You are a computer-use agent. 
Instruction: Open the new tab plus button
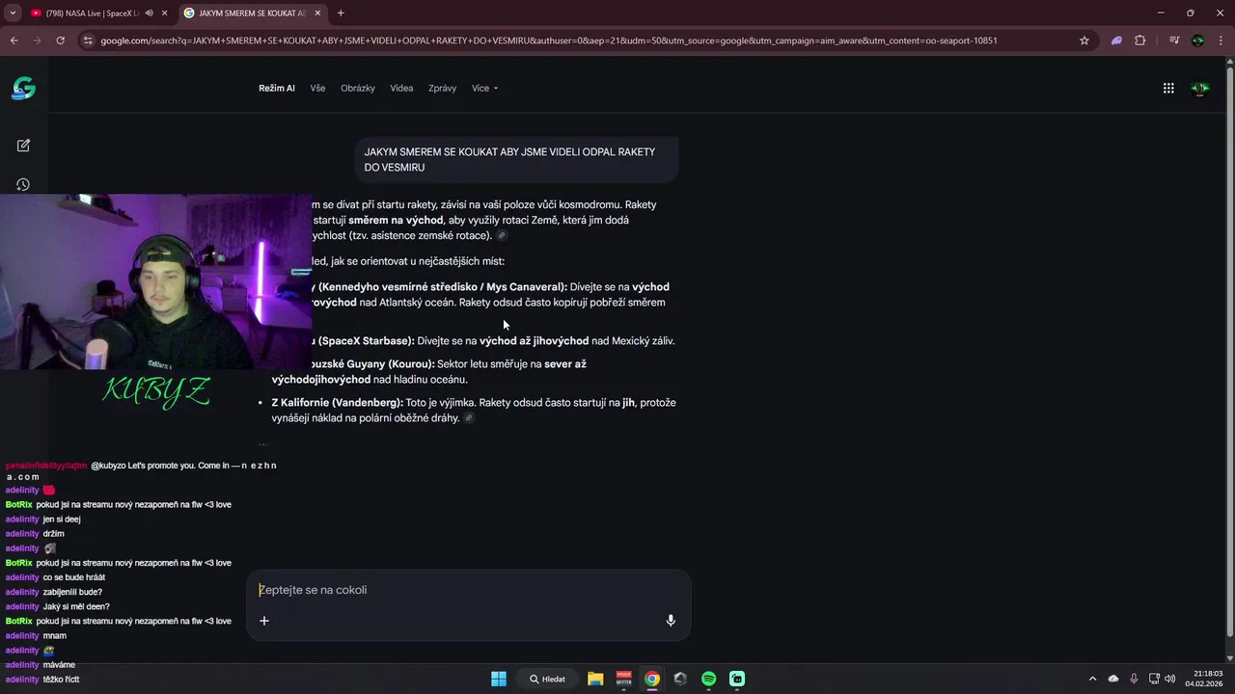point(341,13)
